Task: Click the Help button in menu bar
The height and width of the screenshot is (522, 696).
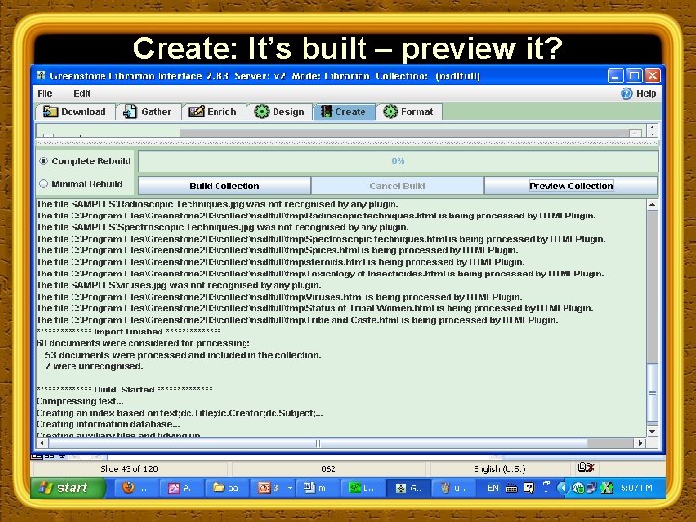Action: pyautogui.click(x=639, y=93)
